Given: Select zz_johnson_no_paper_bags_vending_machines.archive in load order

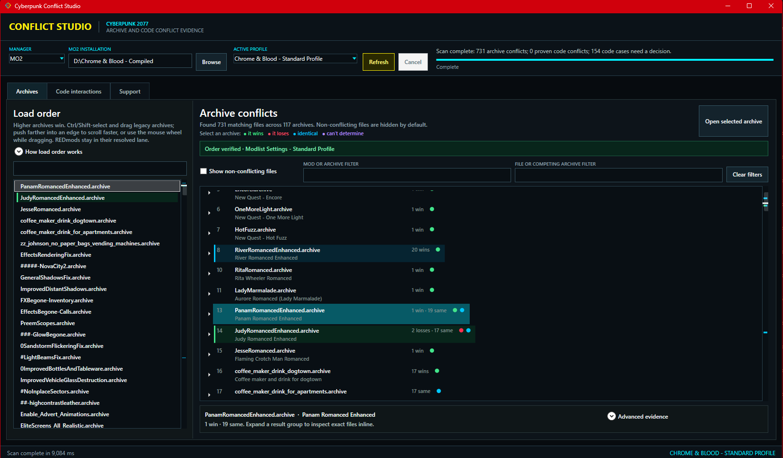Looking at the screenshot, I should click(97, 243).
